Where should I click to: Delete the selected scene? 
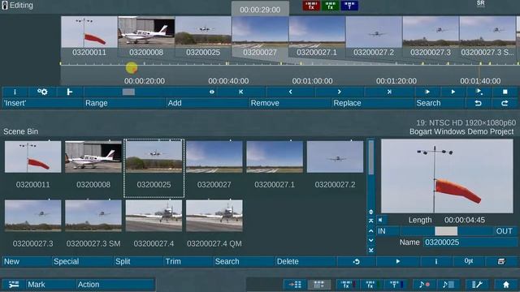tap(305, 261)
